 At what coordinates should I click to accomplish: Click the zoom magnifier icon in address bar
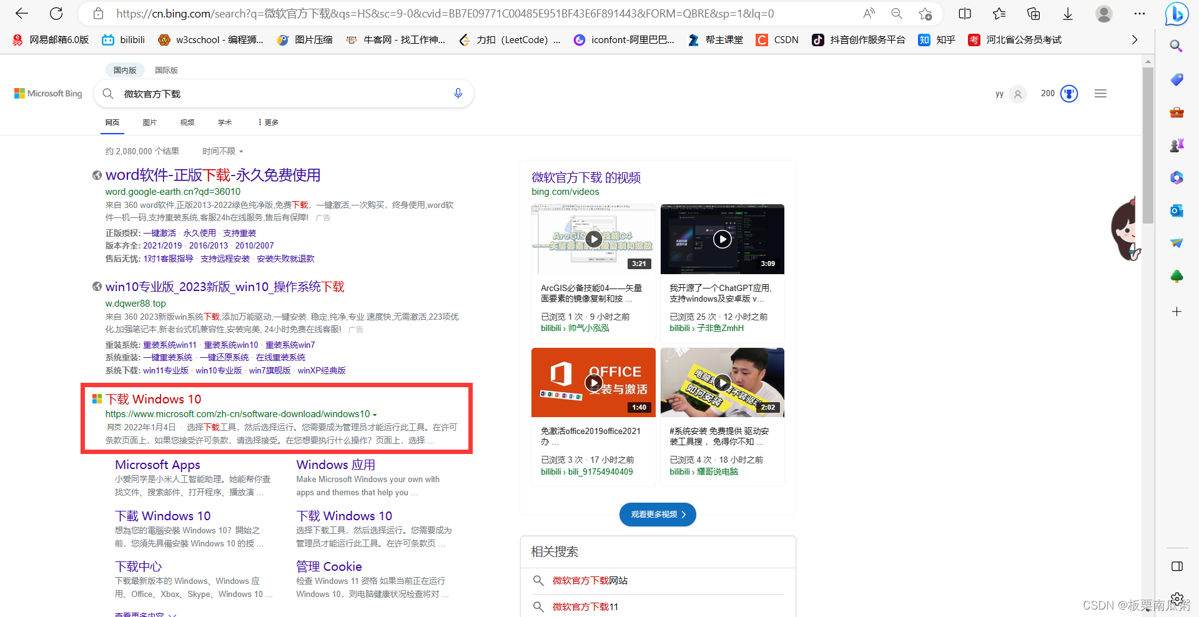click(897, 14)
